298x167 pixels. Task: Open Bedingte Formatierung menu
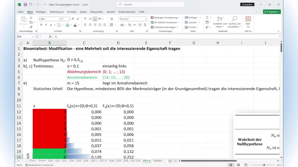[x=165, y=18]
